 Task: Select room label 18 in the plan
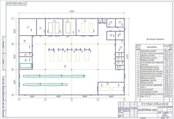[25, 41]
